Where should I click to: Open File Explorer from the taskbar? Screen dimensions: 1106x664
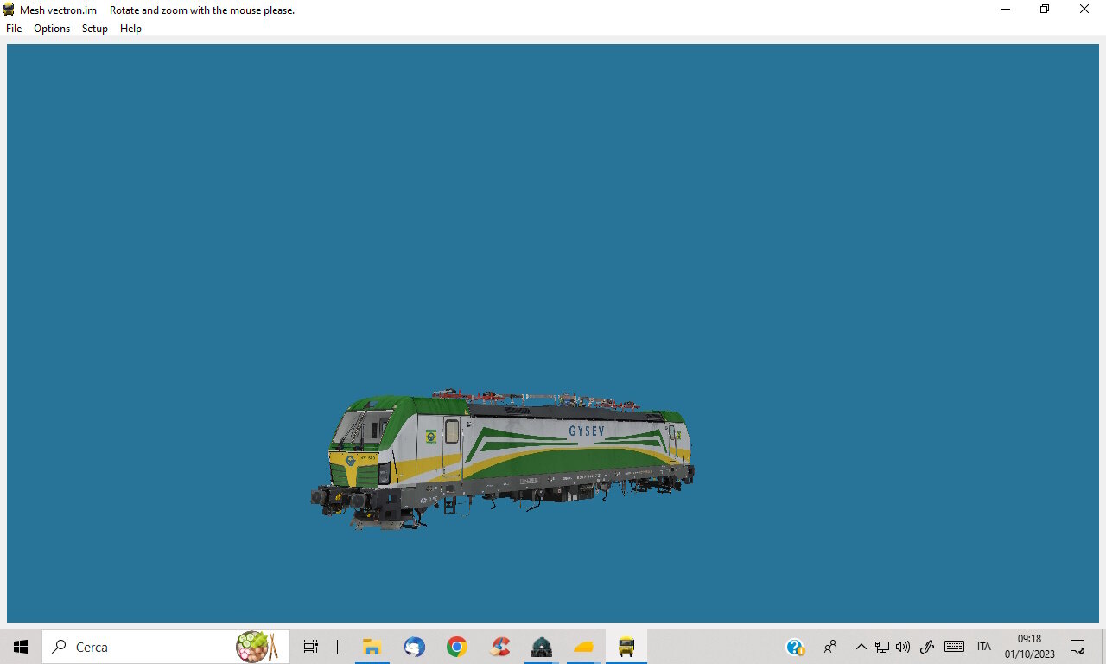click(372, 647)
